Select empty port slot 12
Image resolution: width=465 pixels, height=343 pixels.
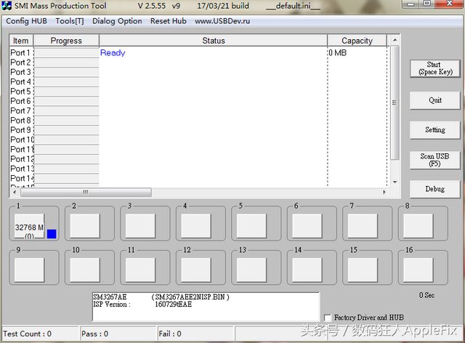[196, 270]
